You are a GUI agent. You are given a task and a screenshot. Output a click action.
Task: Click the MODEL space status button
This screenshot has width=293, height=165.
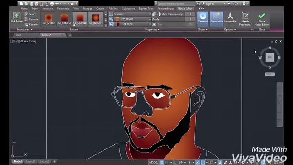tap(154, 162)
